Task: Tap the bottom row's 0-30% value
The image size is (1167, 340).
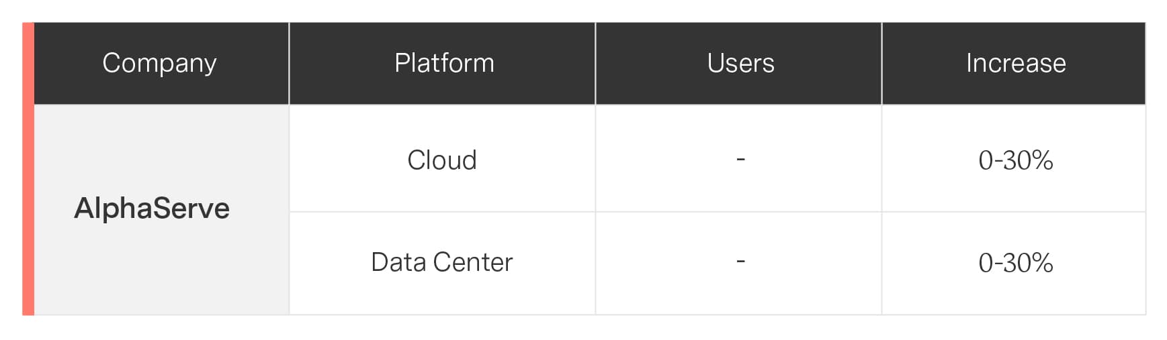Action: 1015,262
